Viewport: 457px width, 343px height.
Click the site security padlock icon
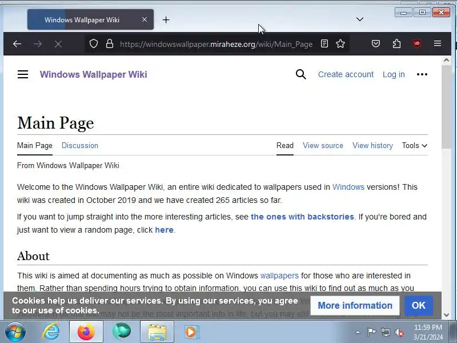click(110, 44)
